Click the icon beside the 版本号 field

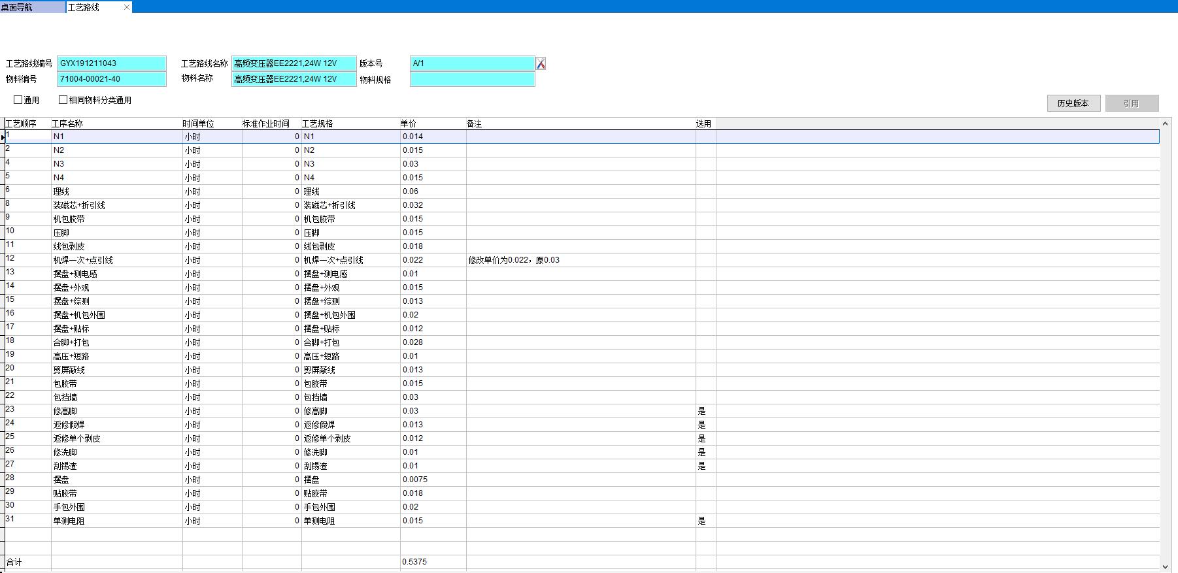[541, 63]
